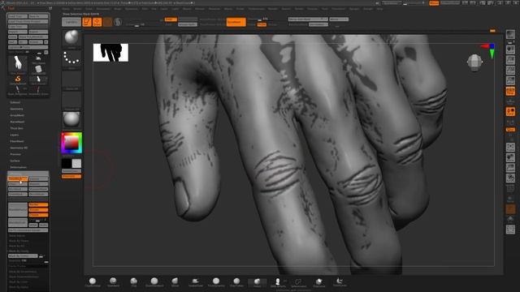Expand the Layers subpalette
The height and width of the screenshot is (292, 520).
[x=15, y=135]
